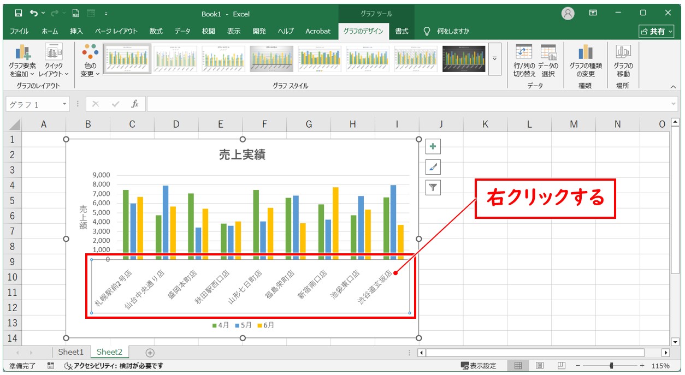The width and height of the screenshot is (685, 375).
Task: Click the user account avatar icon
Action: pos(569,13)
